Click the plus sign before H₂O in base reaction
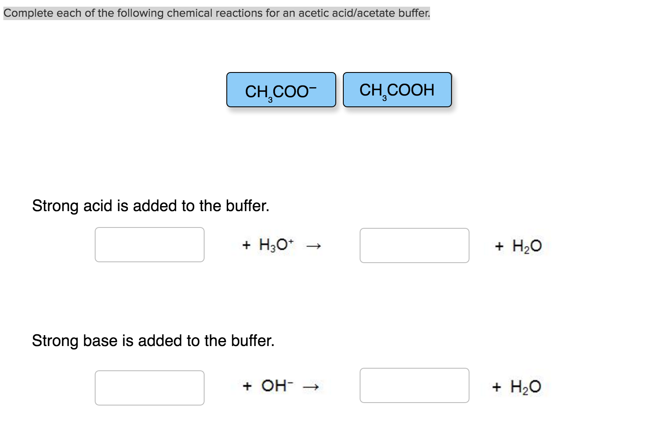664x434 pixels. coord(497,387)
